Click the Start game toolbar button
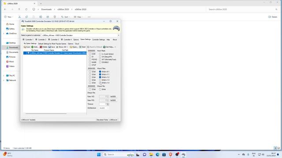 (82, 47)
